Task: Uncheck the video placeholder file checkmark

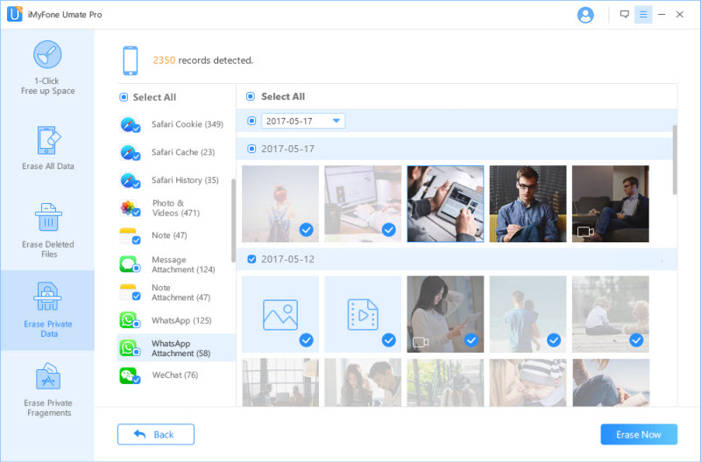Action: [389, 340]
